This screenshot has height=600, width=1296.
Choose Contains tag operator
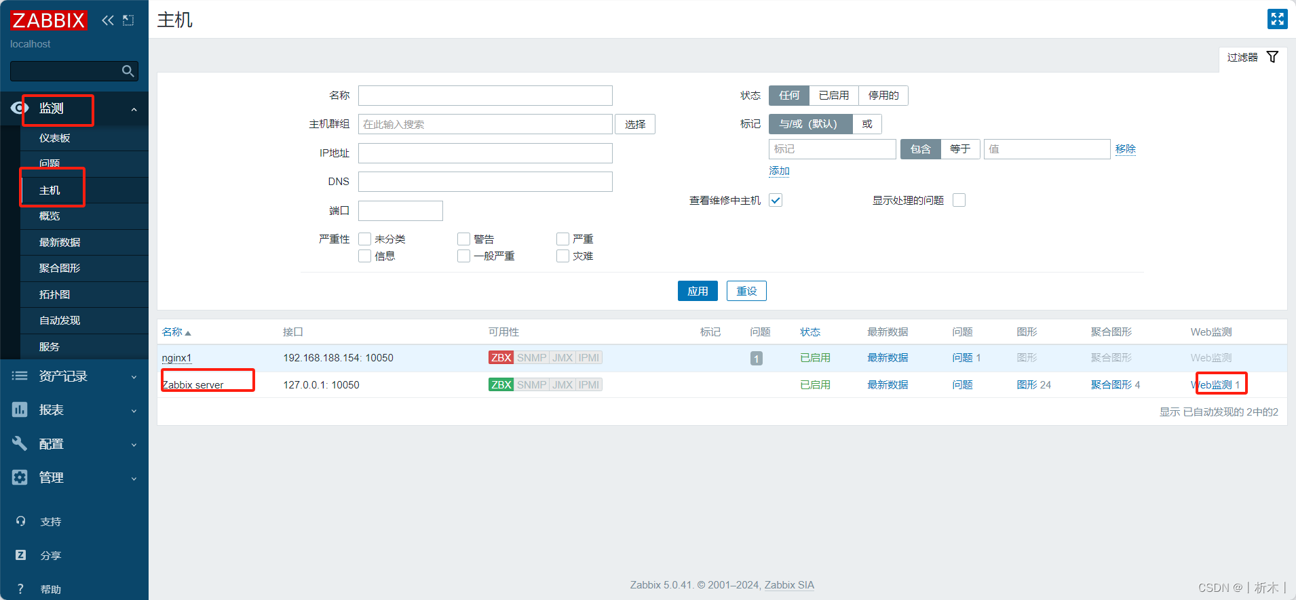click(x=921, y=149)
